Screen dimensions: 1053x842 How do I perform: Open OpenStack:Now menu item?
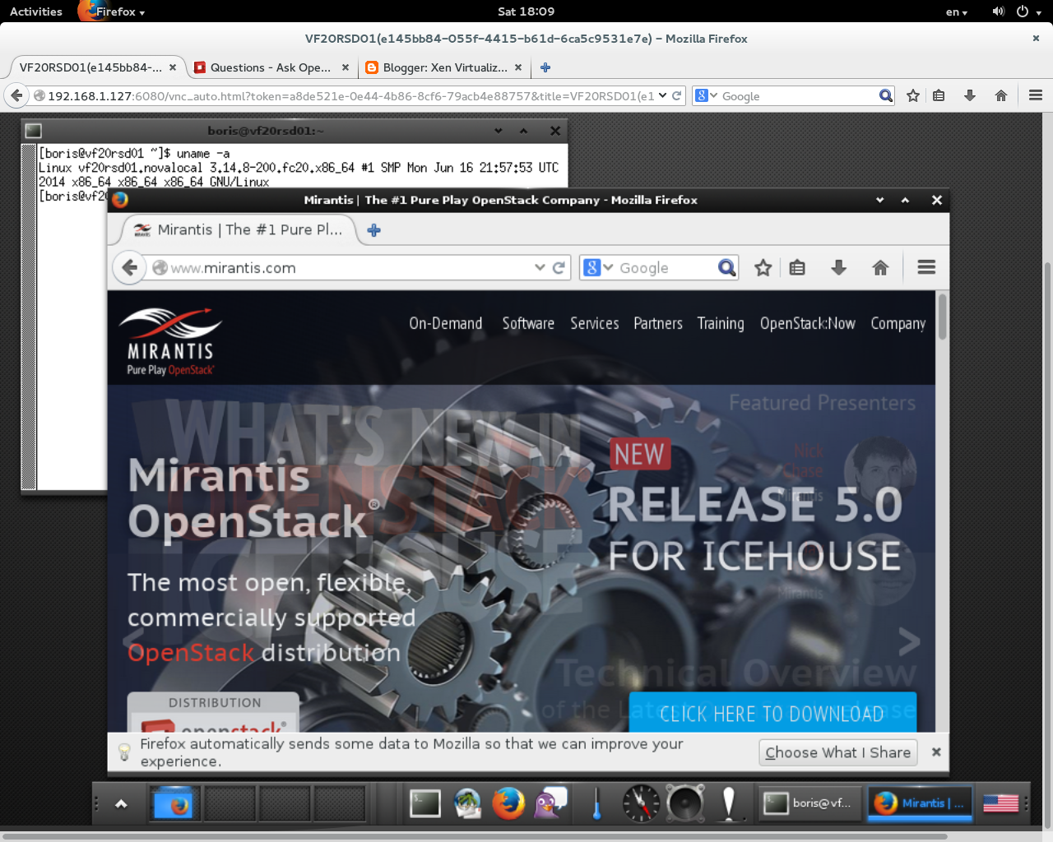tap(808, 323)
